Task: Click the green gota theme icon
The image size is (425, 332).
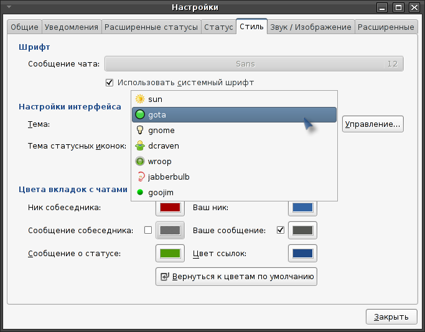Action: point(140,114)
